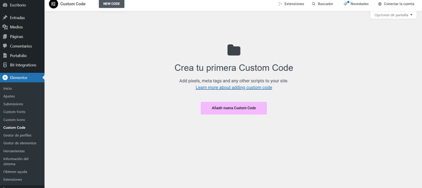Open Learn more about adding custom code link

[x=234, y=88]
